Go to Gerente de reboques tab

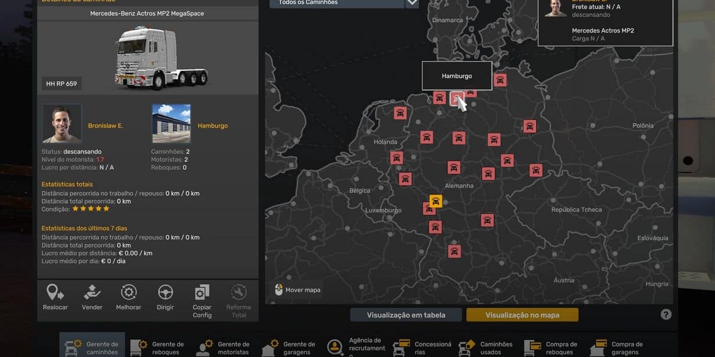(x=157, y=348)
